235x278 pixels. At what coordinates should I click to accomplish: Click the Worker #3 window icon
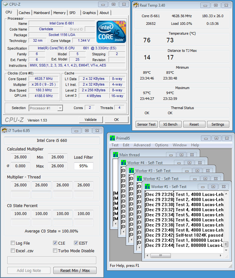click(131, 170)
